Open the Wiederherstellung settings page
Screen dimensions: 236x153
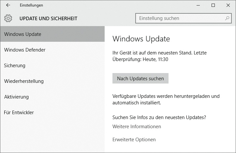24,81
